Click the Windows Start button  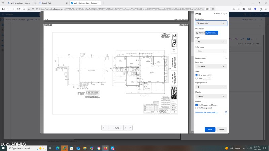(3, 148)
